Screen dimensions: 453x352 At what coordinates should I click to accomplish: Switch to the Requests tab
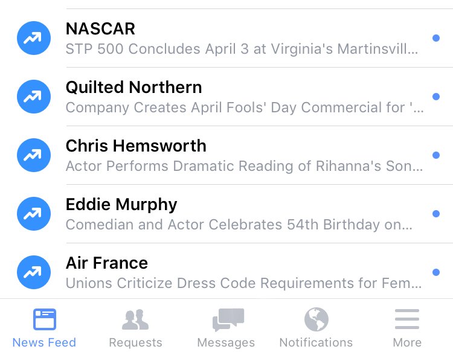click(135, 327)
